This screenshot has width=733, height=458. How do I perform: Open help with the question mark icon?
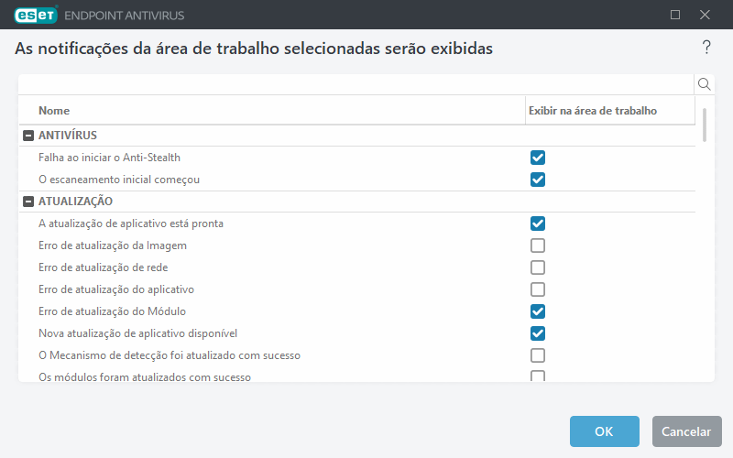tap(706, 47)
